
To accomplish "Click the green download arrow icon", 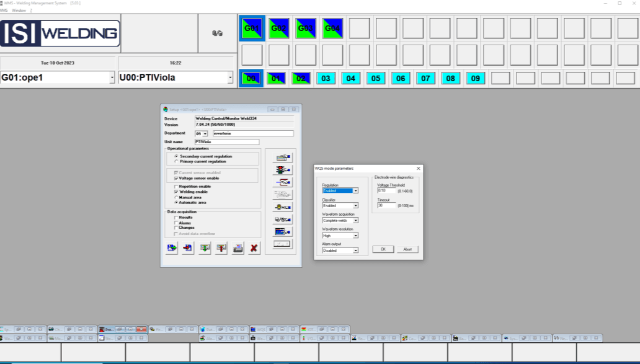I will (205, 248).
